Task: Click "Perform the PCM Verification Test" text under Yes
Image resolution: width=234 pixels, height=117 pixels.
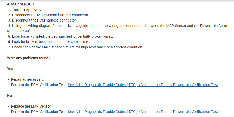Action: click(38, 85)
